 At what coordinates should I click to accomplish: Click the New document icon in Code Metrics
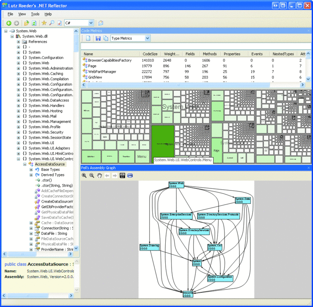[x=88, y=38]
